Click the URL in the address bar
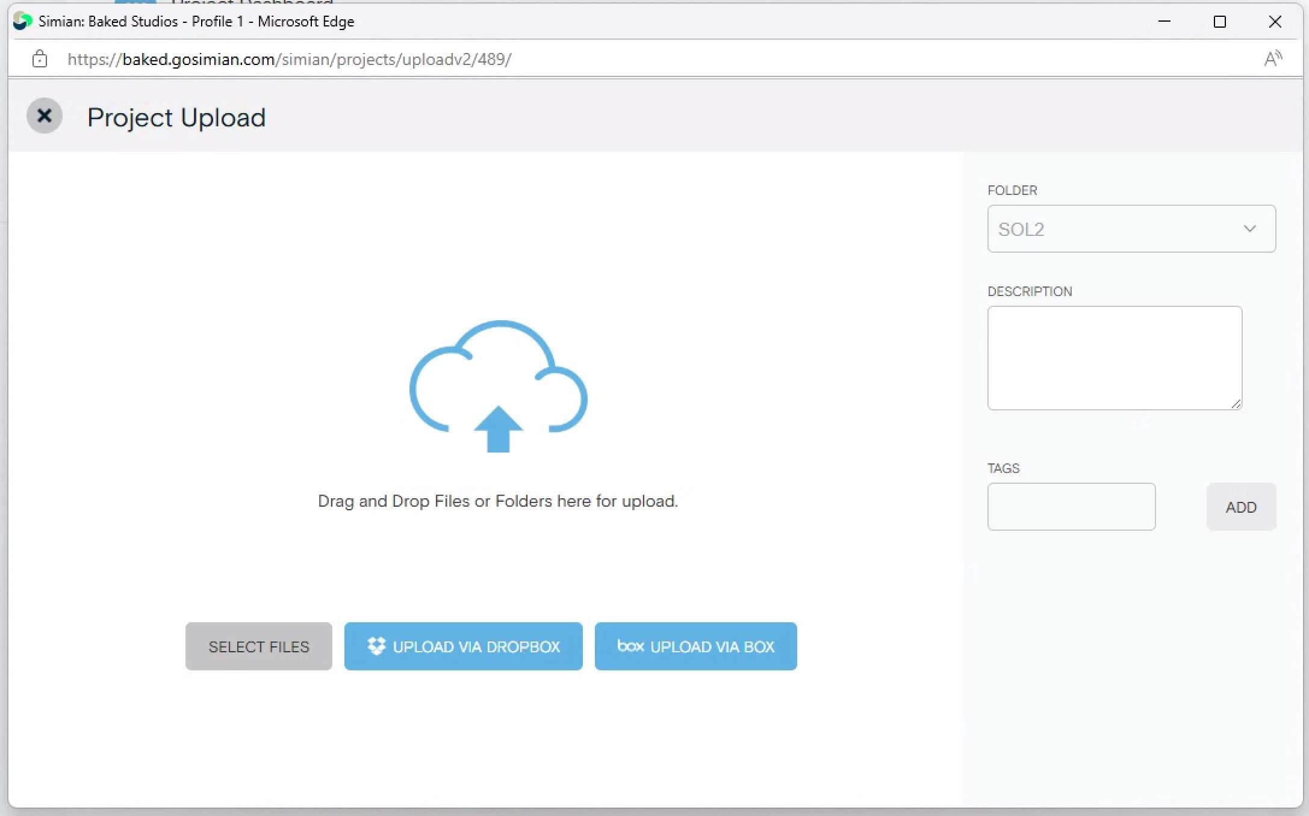 tap(289, 59)
